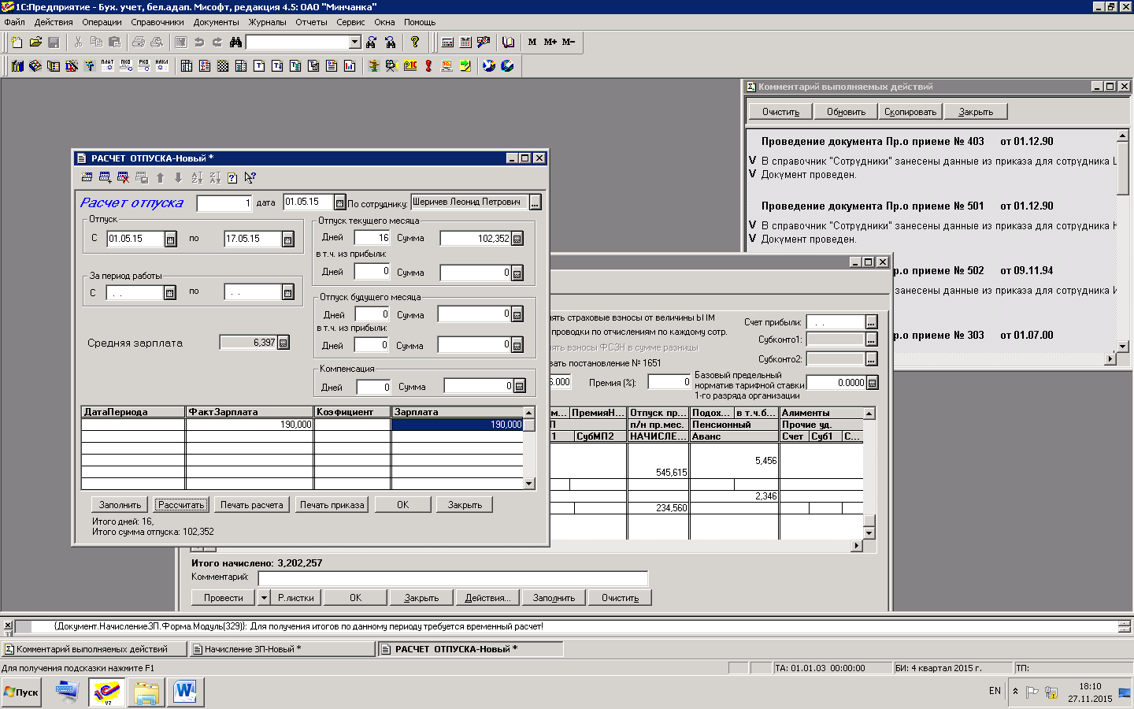Click the red exclamation mark icon
The image size is (1134, 709).
[x=428, y=65]
